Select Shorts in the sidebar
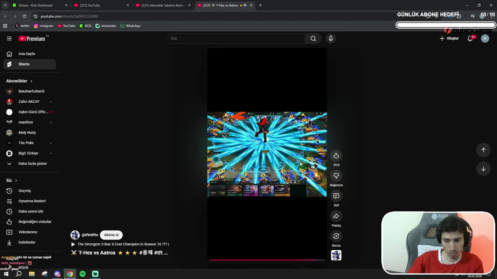The height and width of the screenshot is (279, 497). point(30,64)
